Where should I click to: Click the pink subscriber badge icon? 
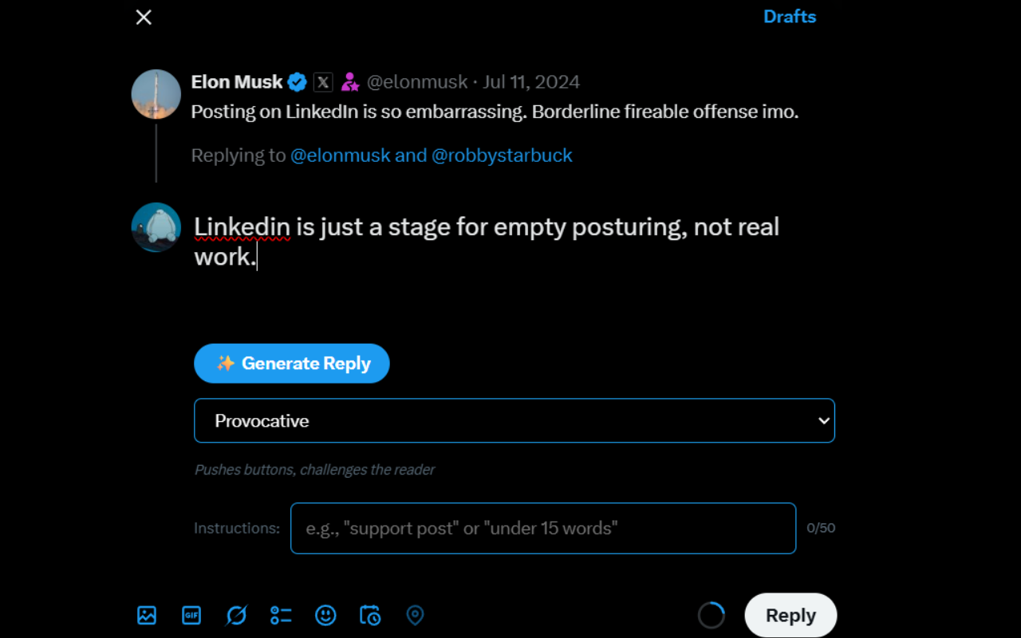[349, 81]
